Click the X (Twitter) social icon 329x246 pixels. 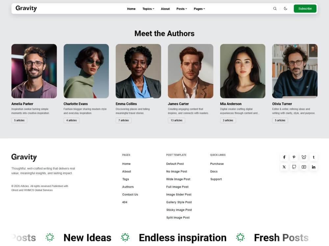284,167
